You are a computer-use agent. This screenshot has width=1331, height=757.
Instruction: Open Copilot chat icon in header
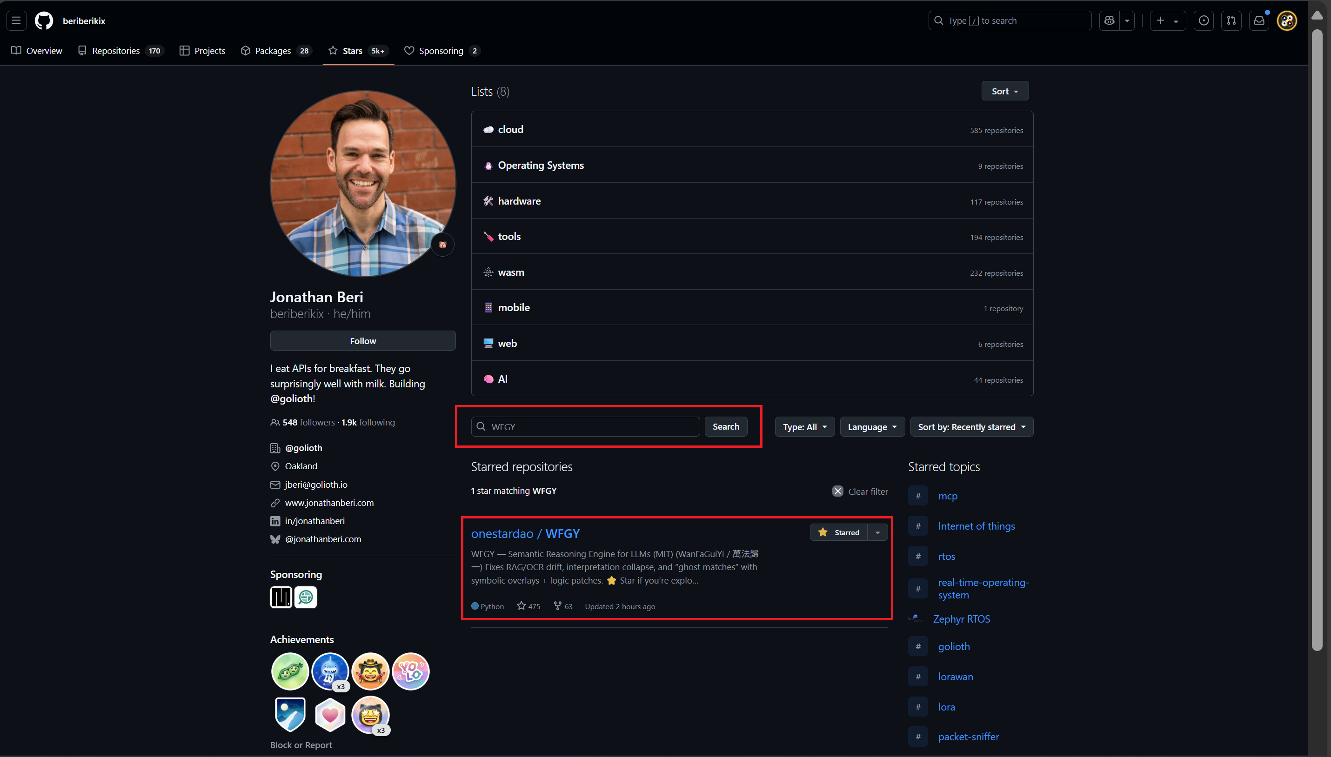click(1110, 21)
